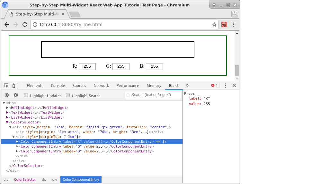Click the white color preview box
Screen dimensions: 312x184
[x=118, y=50]
